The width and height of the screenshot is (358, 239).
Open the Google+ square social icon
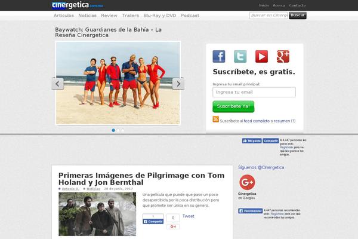click(283, 57)
